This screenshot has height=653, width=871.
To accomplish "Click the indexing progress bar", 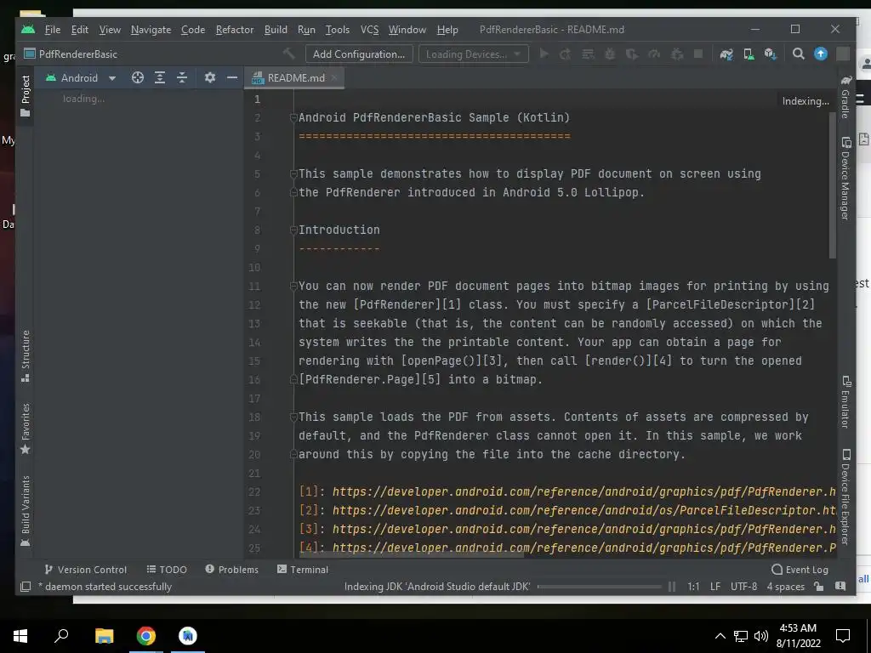I will [x=600, y=587].
